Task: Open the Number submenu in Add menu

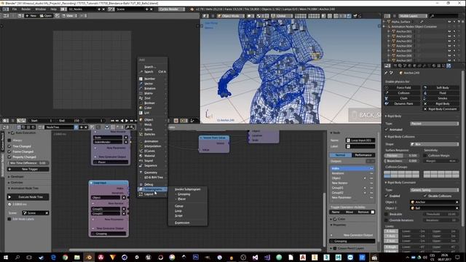Action: [152, 79]
